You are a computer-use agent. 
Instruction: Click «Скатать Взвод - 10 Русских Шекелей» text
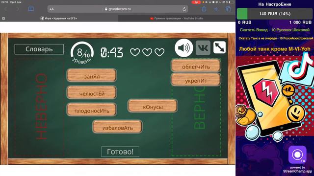[x=275, y=30]
